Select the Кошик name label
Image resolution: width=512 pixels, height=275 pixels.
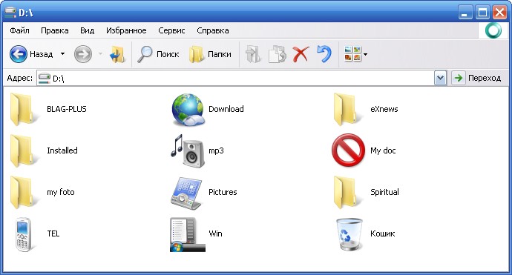pos(382,233)
